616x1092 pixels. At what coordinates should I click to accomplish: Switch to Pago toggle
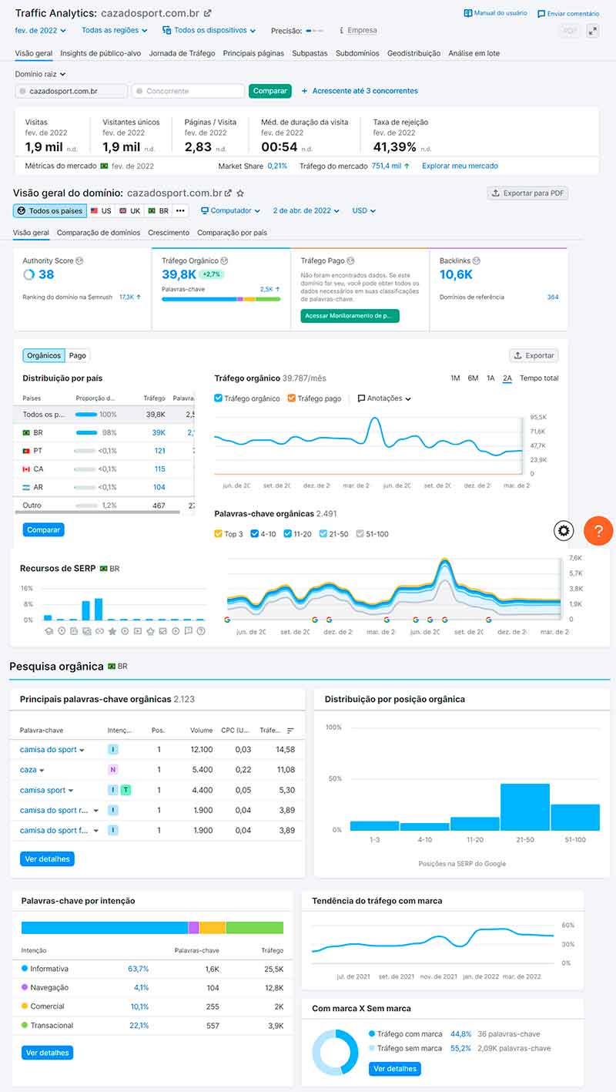click(x=78, y=355)
